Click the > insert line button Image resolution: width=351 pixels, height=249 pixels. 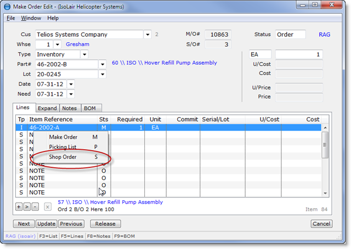coord(27,207)
